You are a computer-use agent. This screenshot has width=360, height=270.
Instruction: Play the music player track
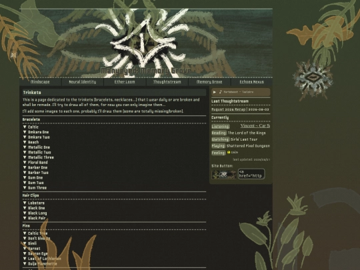point(215,92)
